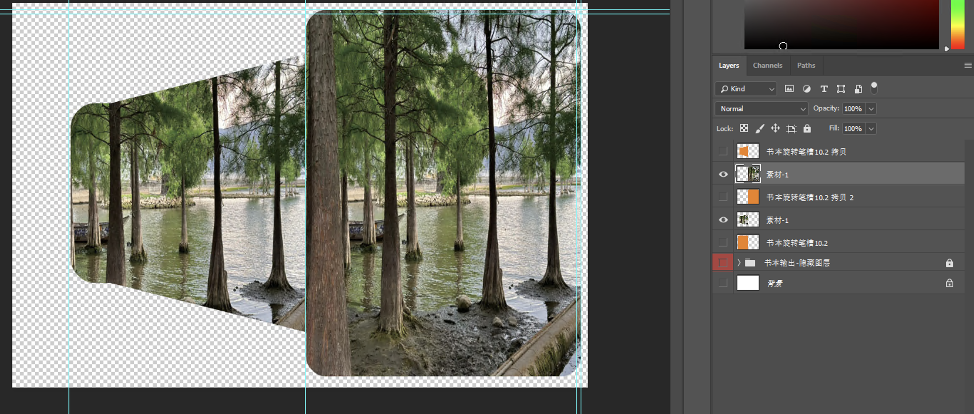Open the Normal blend mode dropdown
This screenshot has width=974, height=414.
761,109
